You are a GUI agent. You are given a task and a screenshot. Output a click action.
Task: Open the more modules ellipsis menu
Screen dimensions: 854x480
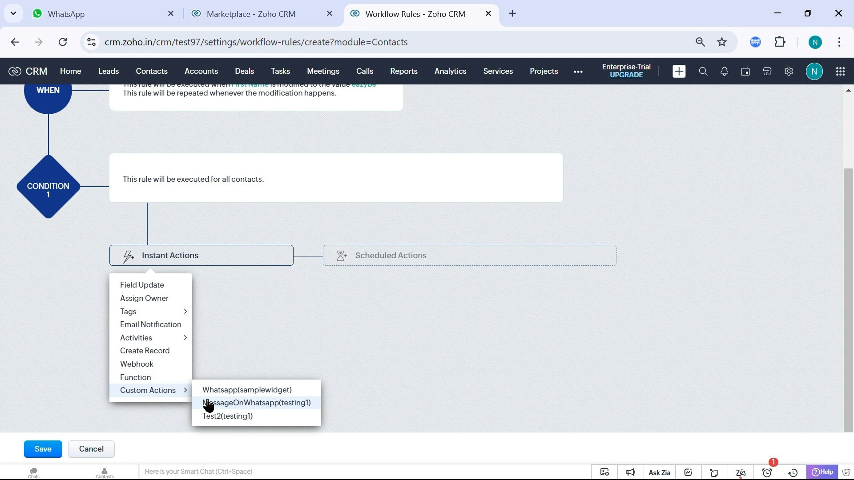click(578, 72)
